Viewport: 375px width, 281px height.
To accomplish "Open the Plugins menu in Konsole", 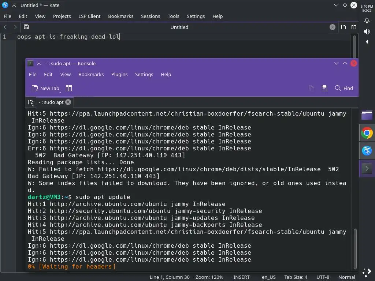I will click(x=119, y=74).
